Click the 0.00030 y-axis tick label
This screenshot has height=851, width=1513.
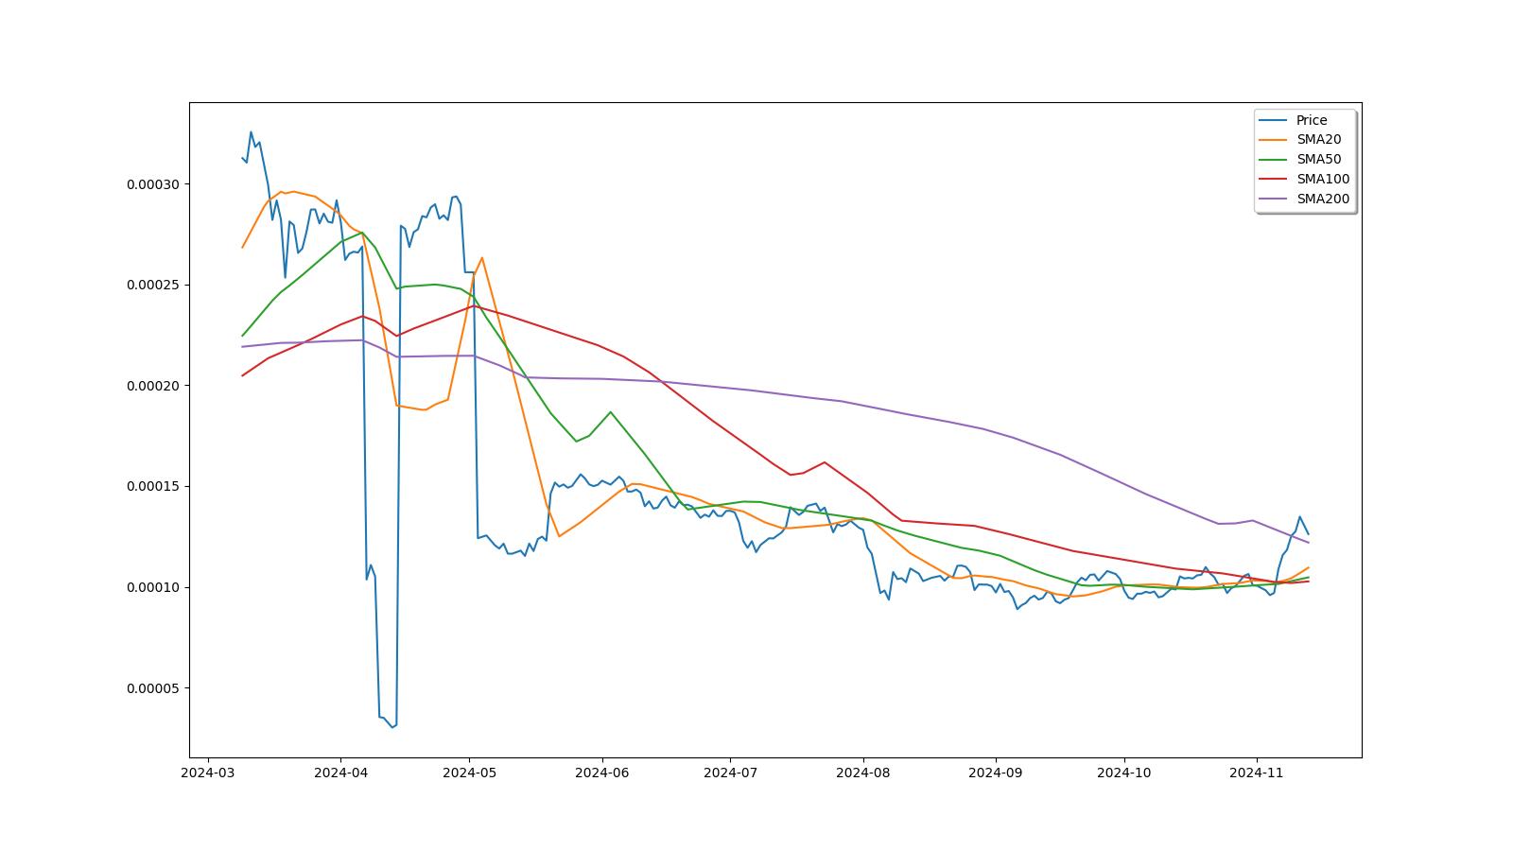click(153, 184)
